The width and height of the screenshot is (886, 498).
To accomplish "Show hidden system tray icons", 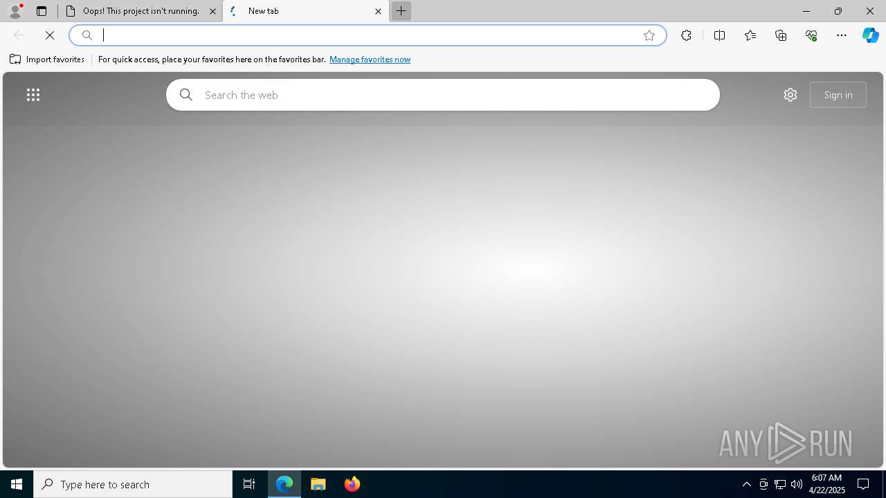I will point(747,484).
